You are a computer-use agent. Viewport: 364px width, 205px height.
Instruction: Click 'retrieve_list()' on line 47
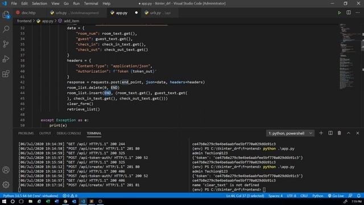coord(84,109)
